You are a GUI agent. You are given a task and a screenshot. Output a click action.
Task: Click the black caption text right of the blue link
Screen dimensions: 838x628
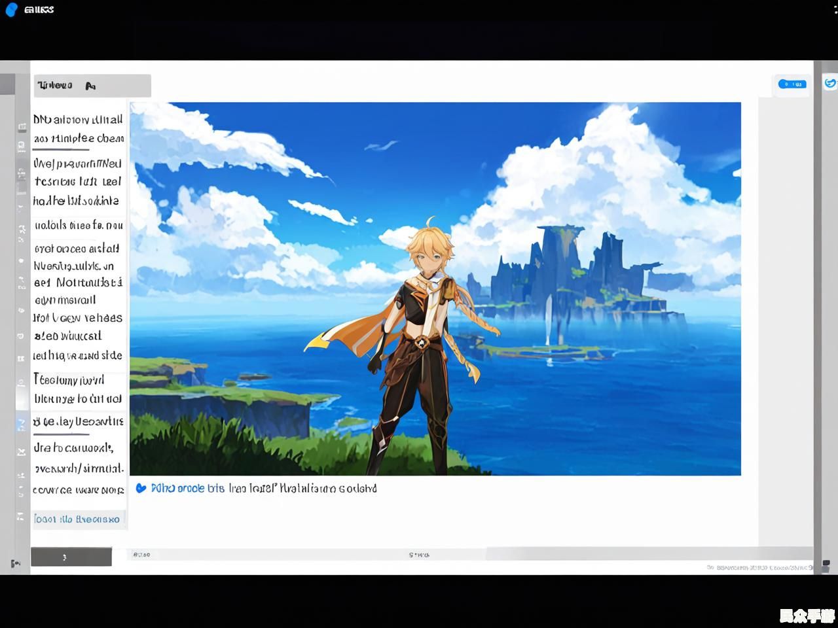click(x=302, y=488)
